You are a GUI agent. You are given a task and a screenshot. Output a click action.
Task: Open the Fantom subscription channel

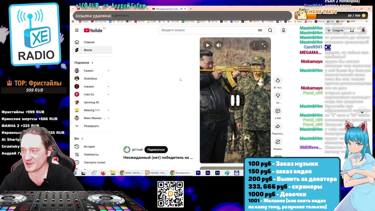pos(92,71)
